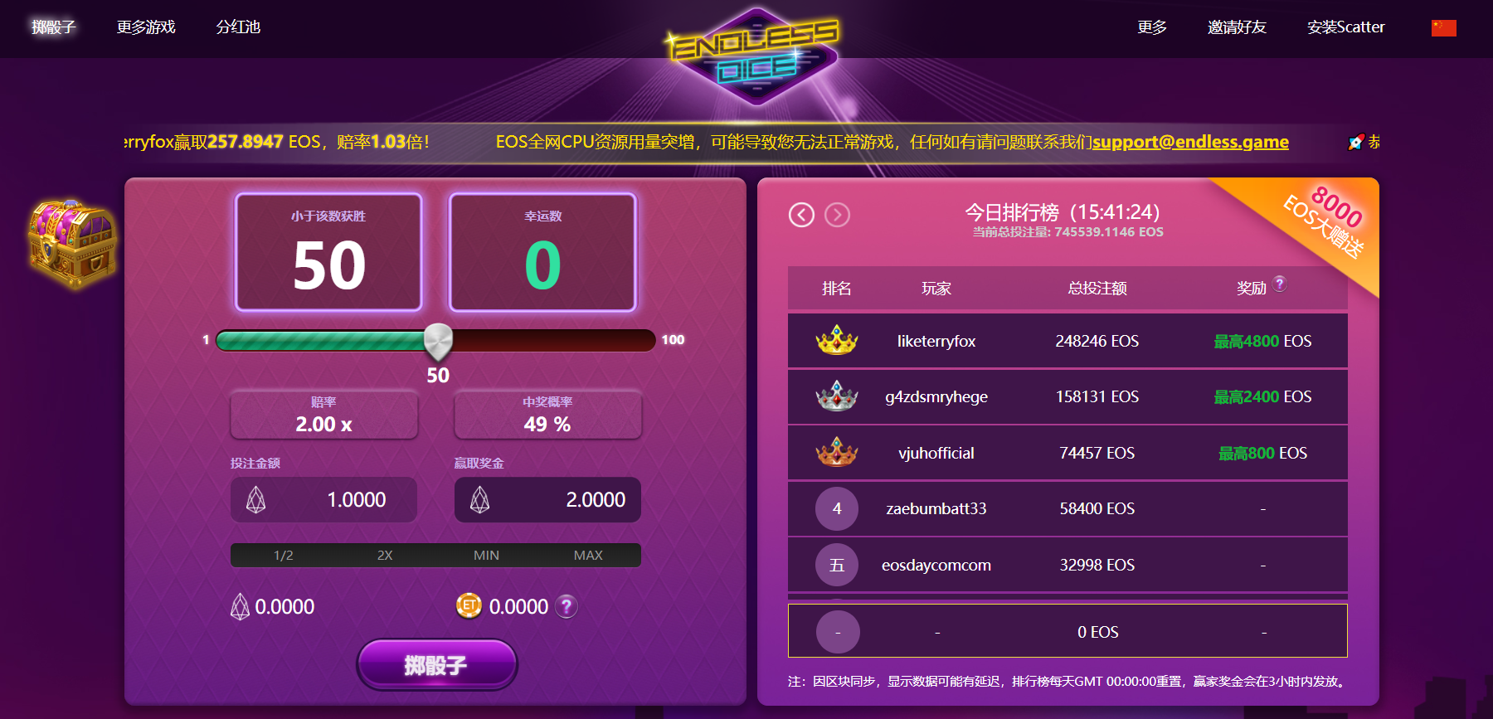Click the 投注金额 bet amount field
This screenshot has height=719, width=1493.
coord(323,499)
